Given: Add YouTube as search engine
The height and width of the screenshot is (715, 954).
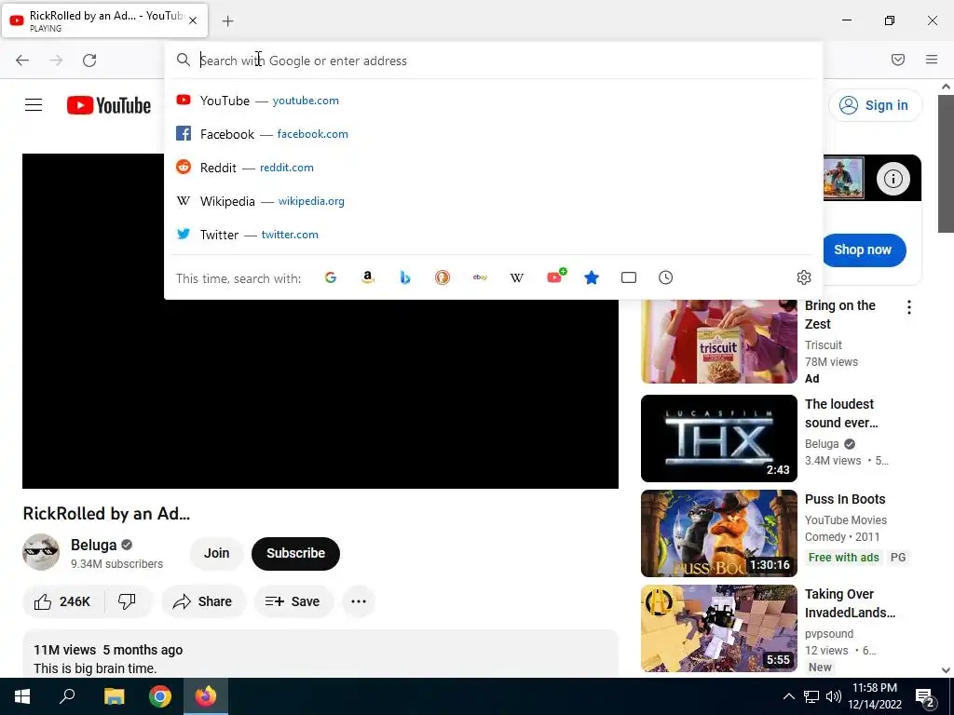Looking at the screenshot, I should [x=555, y=277].
